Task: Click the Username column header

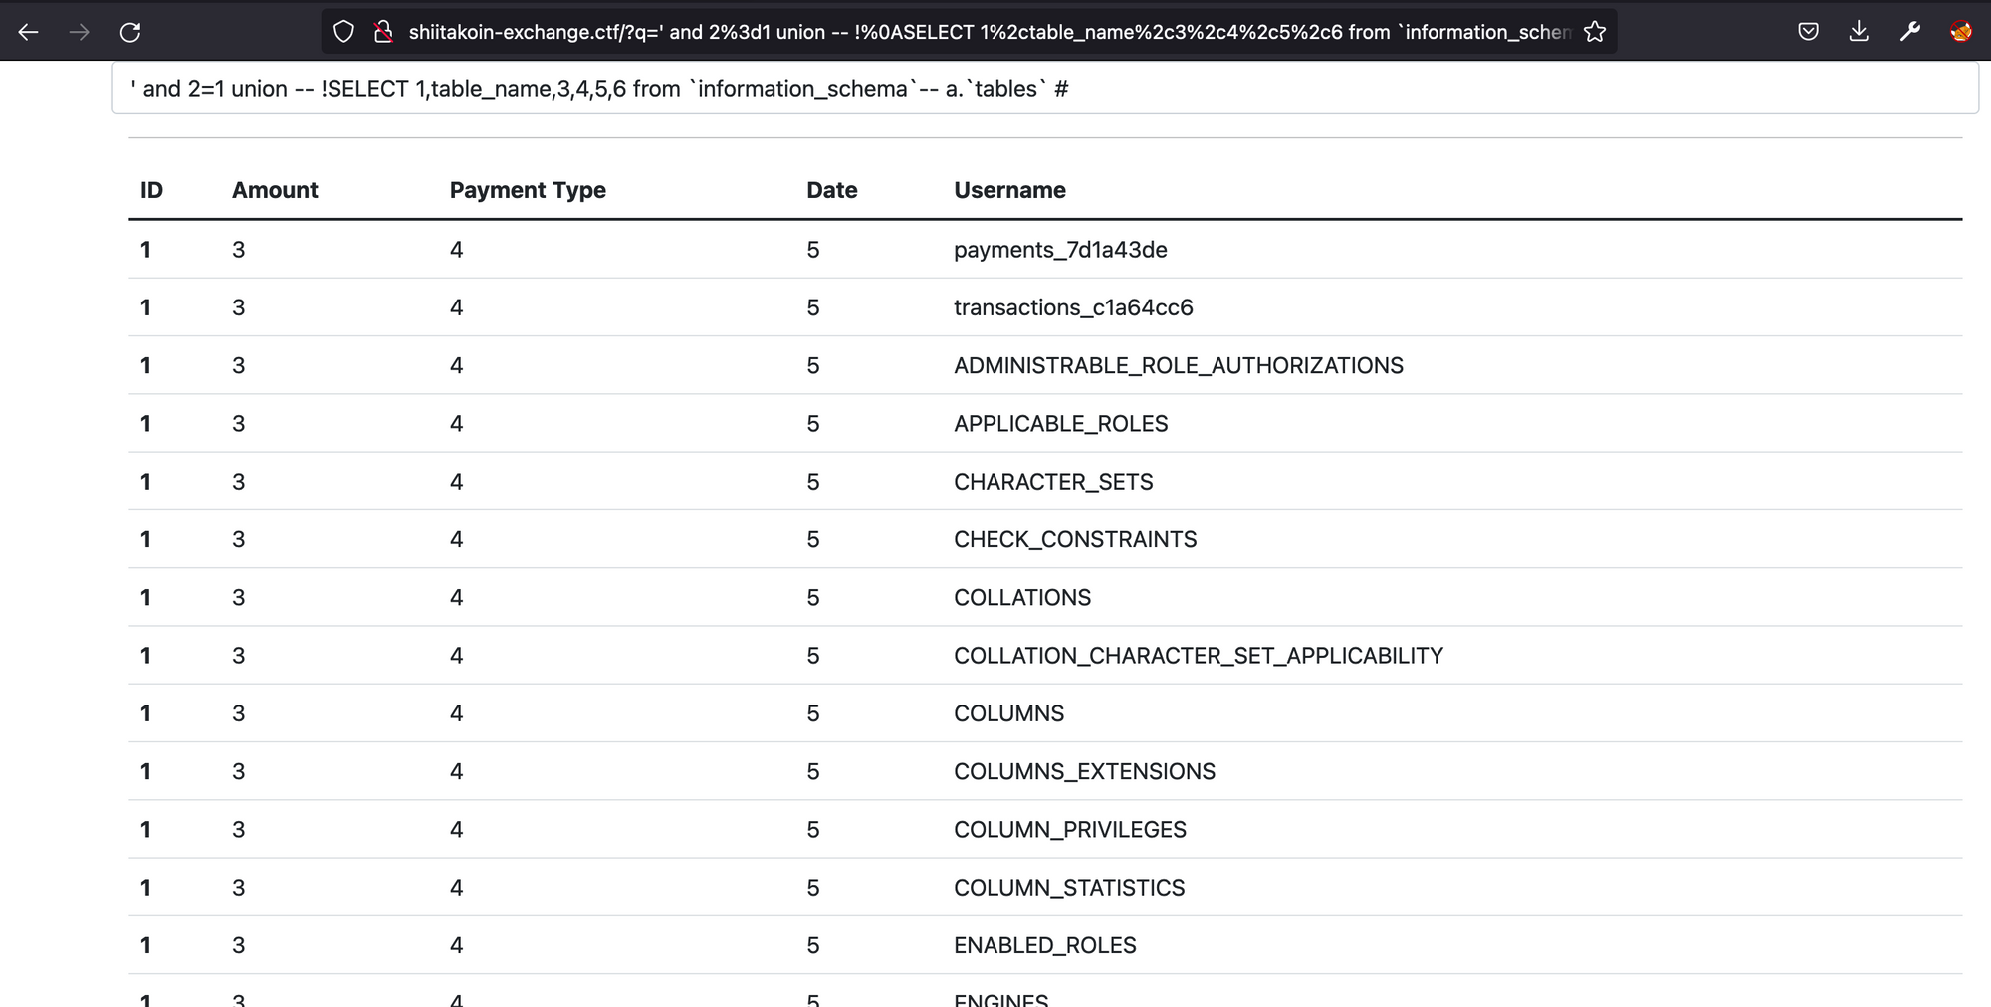Action: pos(1009,190)
